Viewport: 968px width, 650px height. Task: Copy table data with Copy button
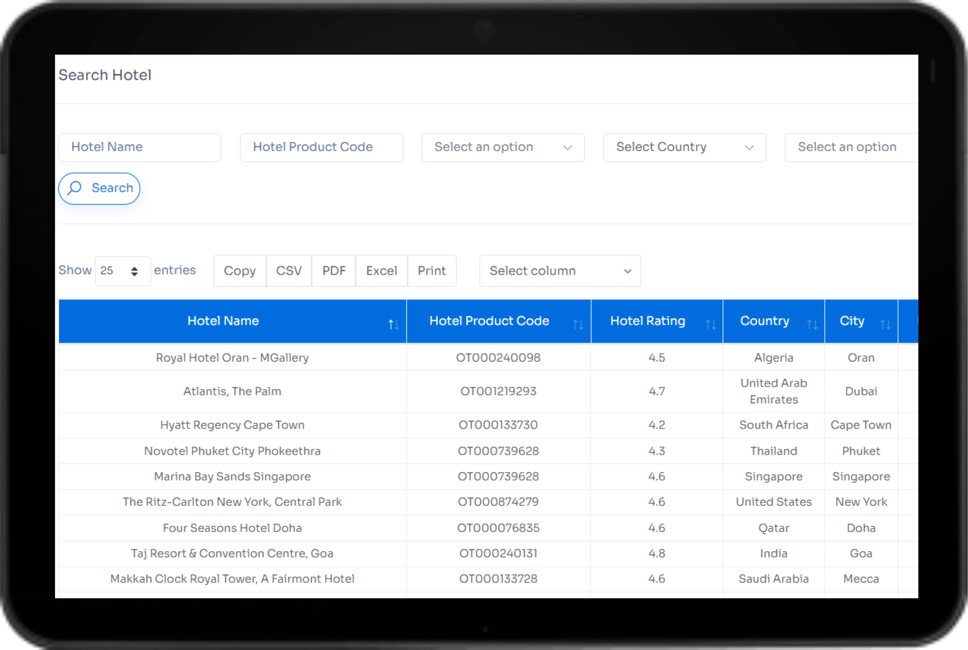click(x=239, y=271)
